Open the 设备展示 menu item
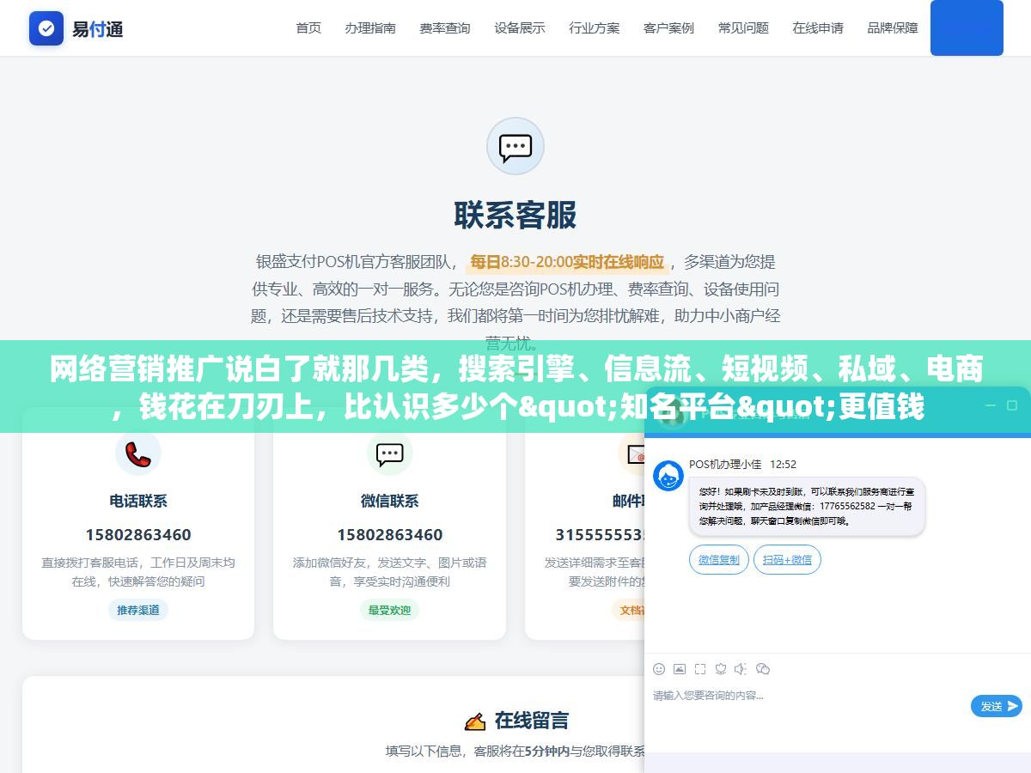Viewport: 1031px width, 773px height. (520, 28)
